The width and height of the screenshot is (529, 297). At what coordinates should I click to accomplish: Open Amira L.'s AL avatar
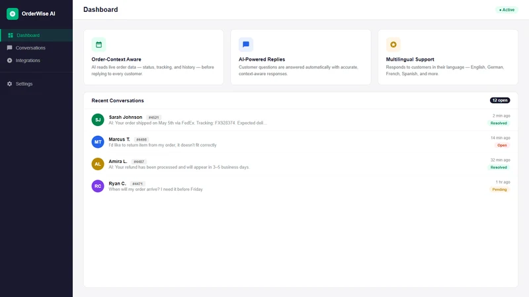point(98,164)
